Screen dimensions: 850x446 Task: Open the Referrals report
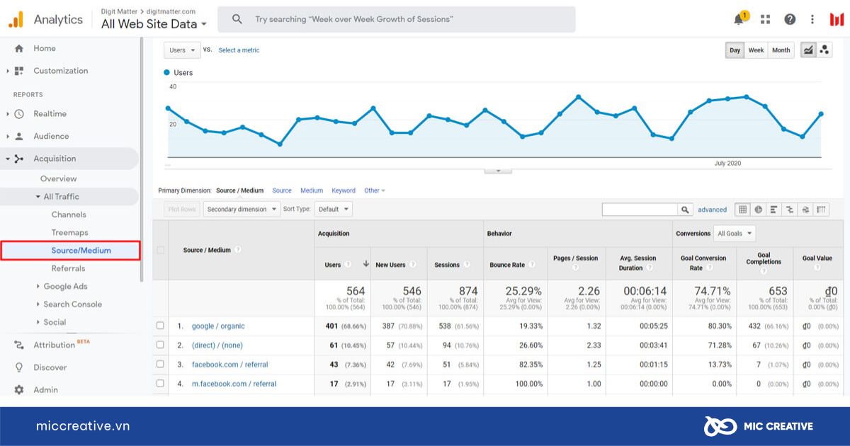point(68,268)
